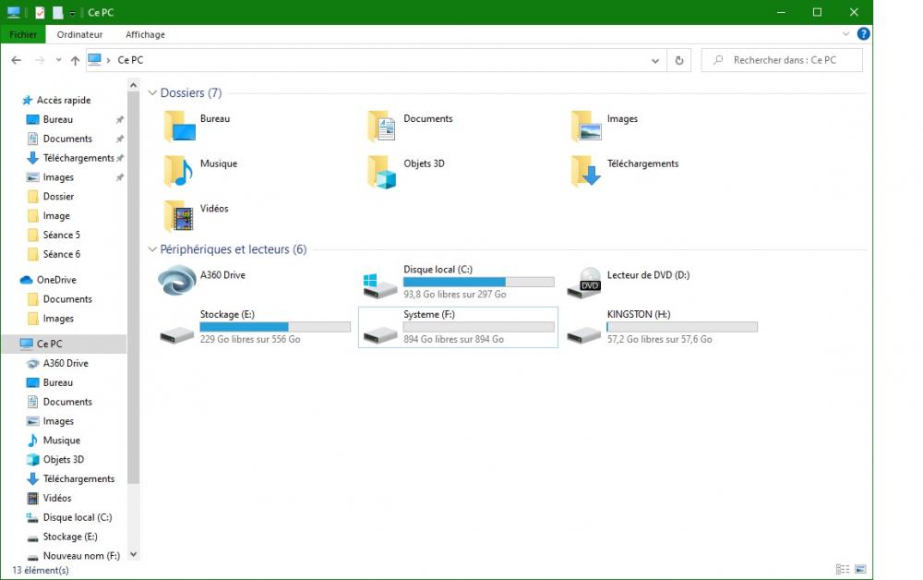This screenshot has width=923, height=580.
Task: Go back with the back arrow
Action: pyautogui.click(x=17, y=60)
